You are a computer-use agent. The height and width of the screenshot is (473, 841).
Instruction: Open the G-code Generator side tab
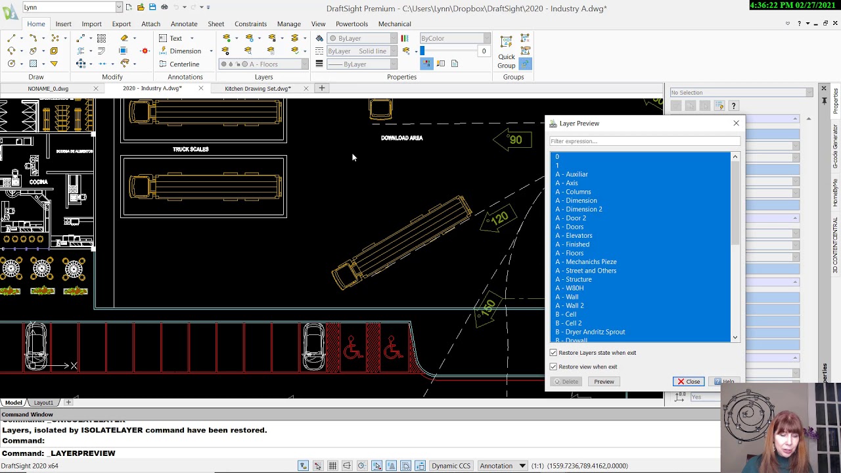(836, 146)
